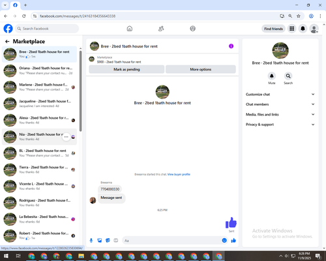Open the Tierra conversation
Viewport: 326px width, 261px height.
(39, 170)
